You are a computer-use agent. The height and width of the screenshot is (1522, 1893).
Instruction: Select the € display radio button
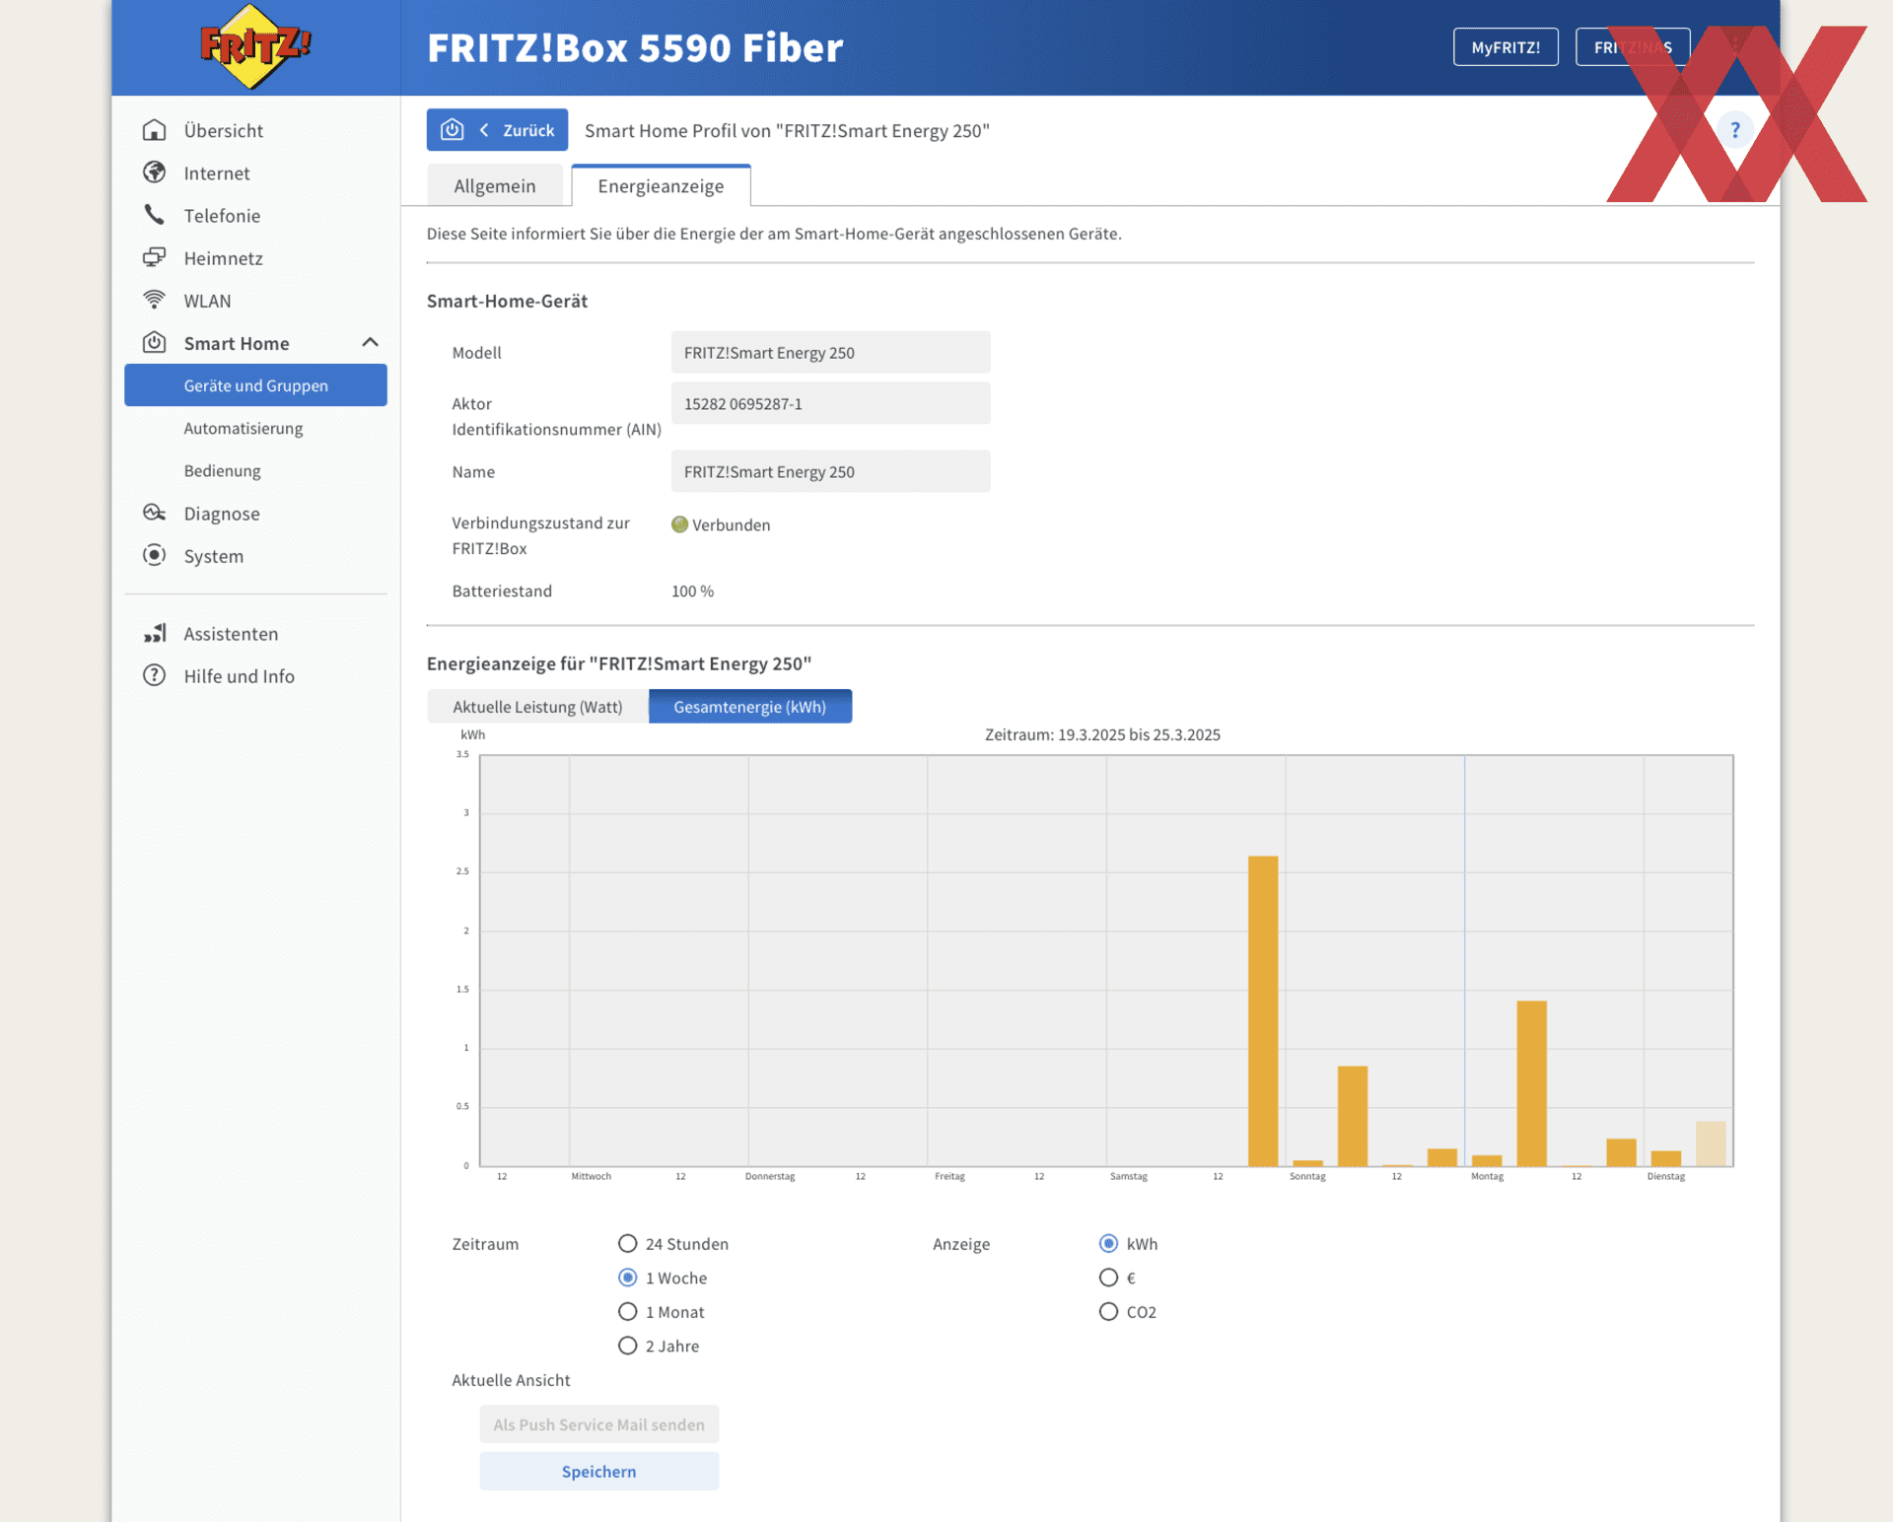pos(1108,1278)
